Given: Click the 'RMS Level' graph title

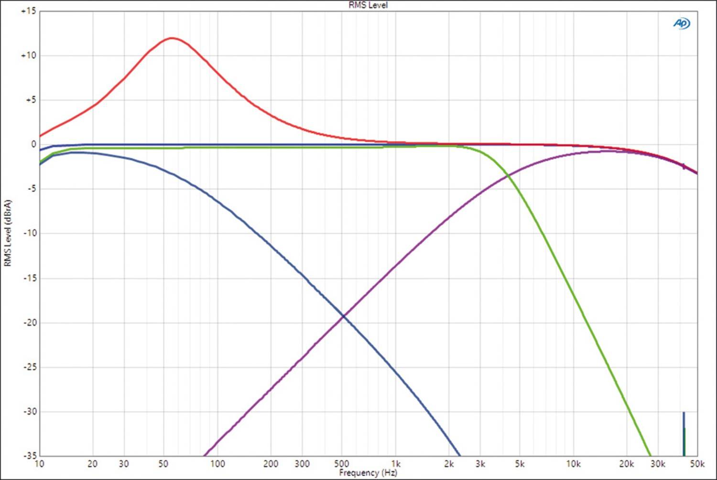Looking at the screenshot, I should pyautogui.click(x=368, y=5).
